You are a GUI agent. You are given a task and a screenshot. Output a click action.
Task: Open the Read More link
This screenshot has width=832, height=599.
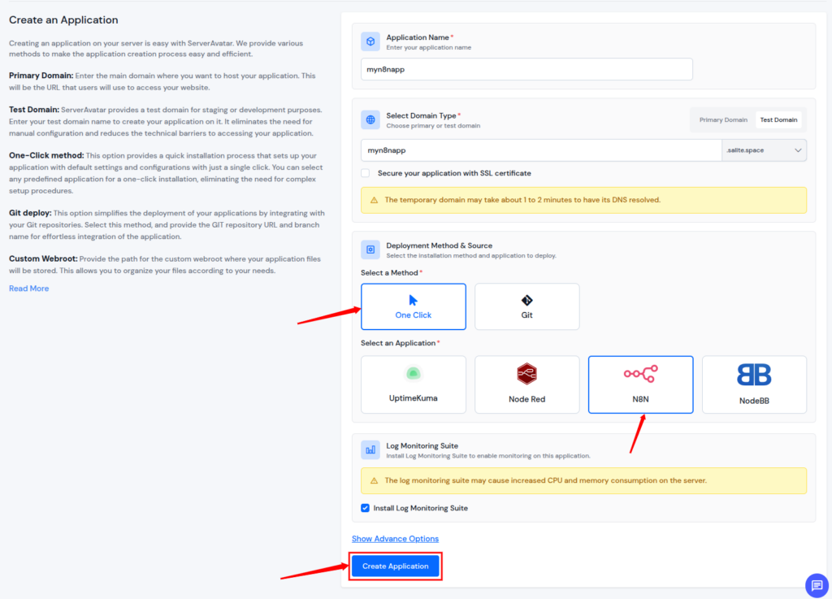tap(28, 288)
